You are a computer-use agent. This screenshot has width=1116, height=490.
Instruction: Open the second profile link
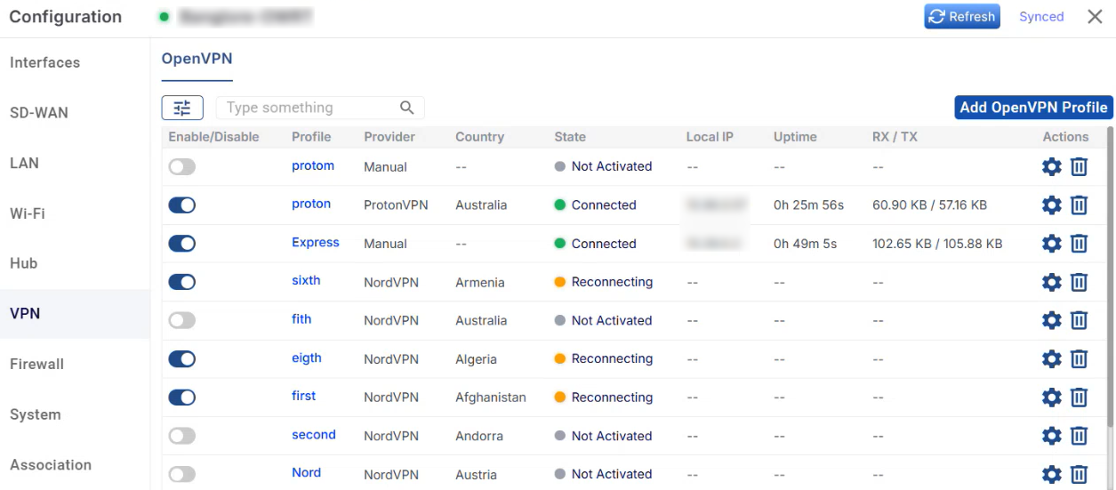(x=314, y=435)
